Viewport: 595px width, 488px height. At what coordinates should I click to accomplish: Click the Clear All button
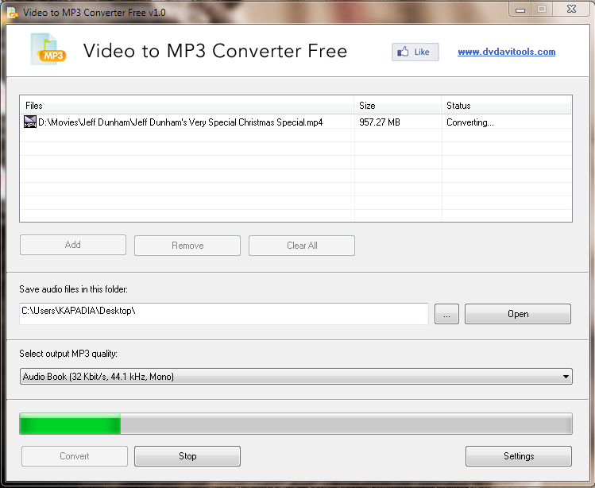tap(302, 246)
